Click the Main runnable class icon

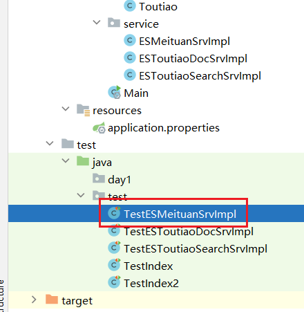click(115, 92)
